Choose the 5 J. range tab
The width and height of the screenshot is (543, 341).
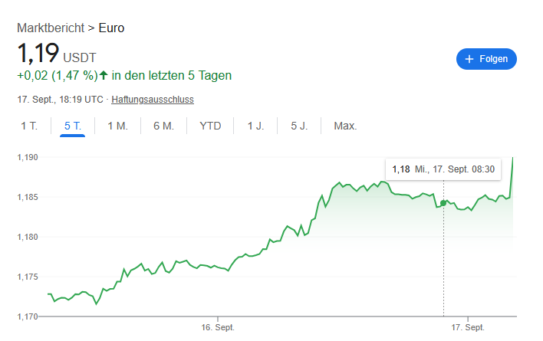click(x=298, y=126)
